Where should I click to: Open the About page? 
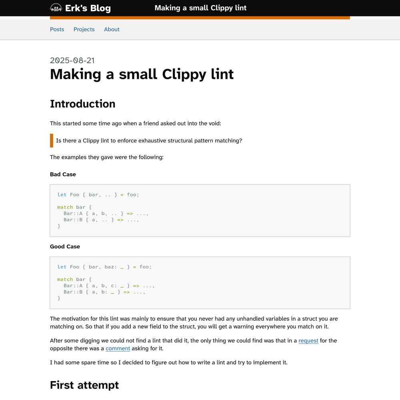pos(112,29)
